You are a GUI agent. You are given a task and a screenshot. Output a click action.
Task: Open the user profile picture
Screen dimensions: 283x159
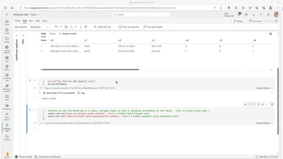[276, 15]
